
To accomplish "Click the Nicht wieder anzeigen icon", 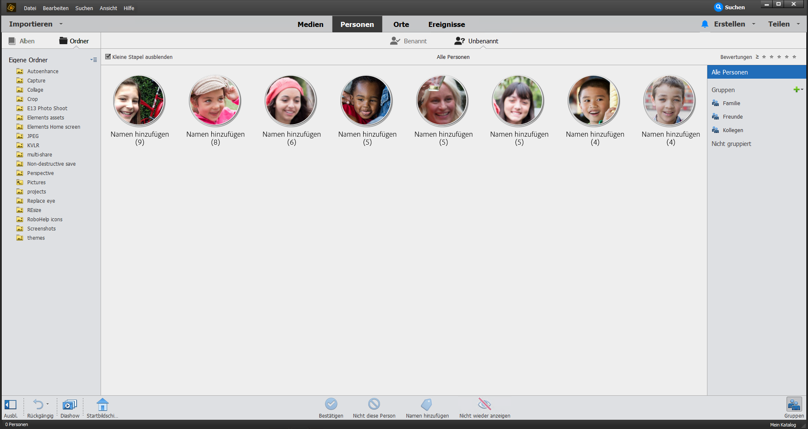I will click(x=485, y=404).
